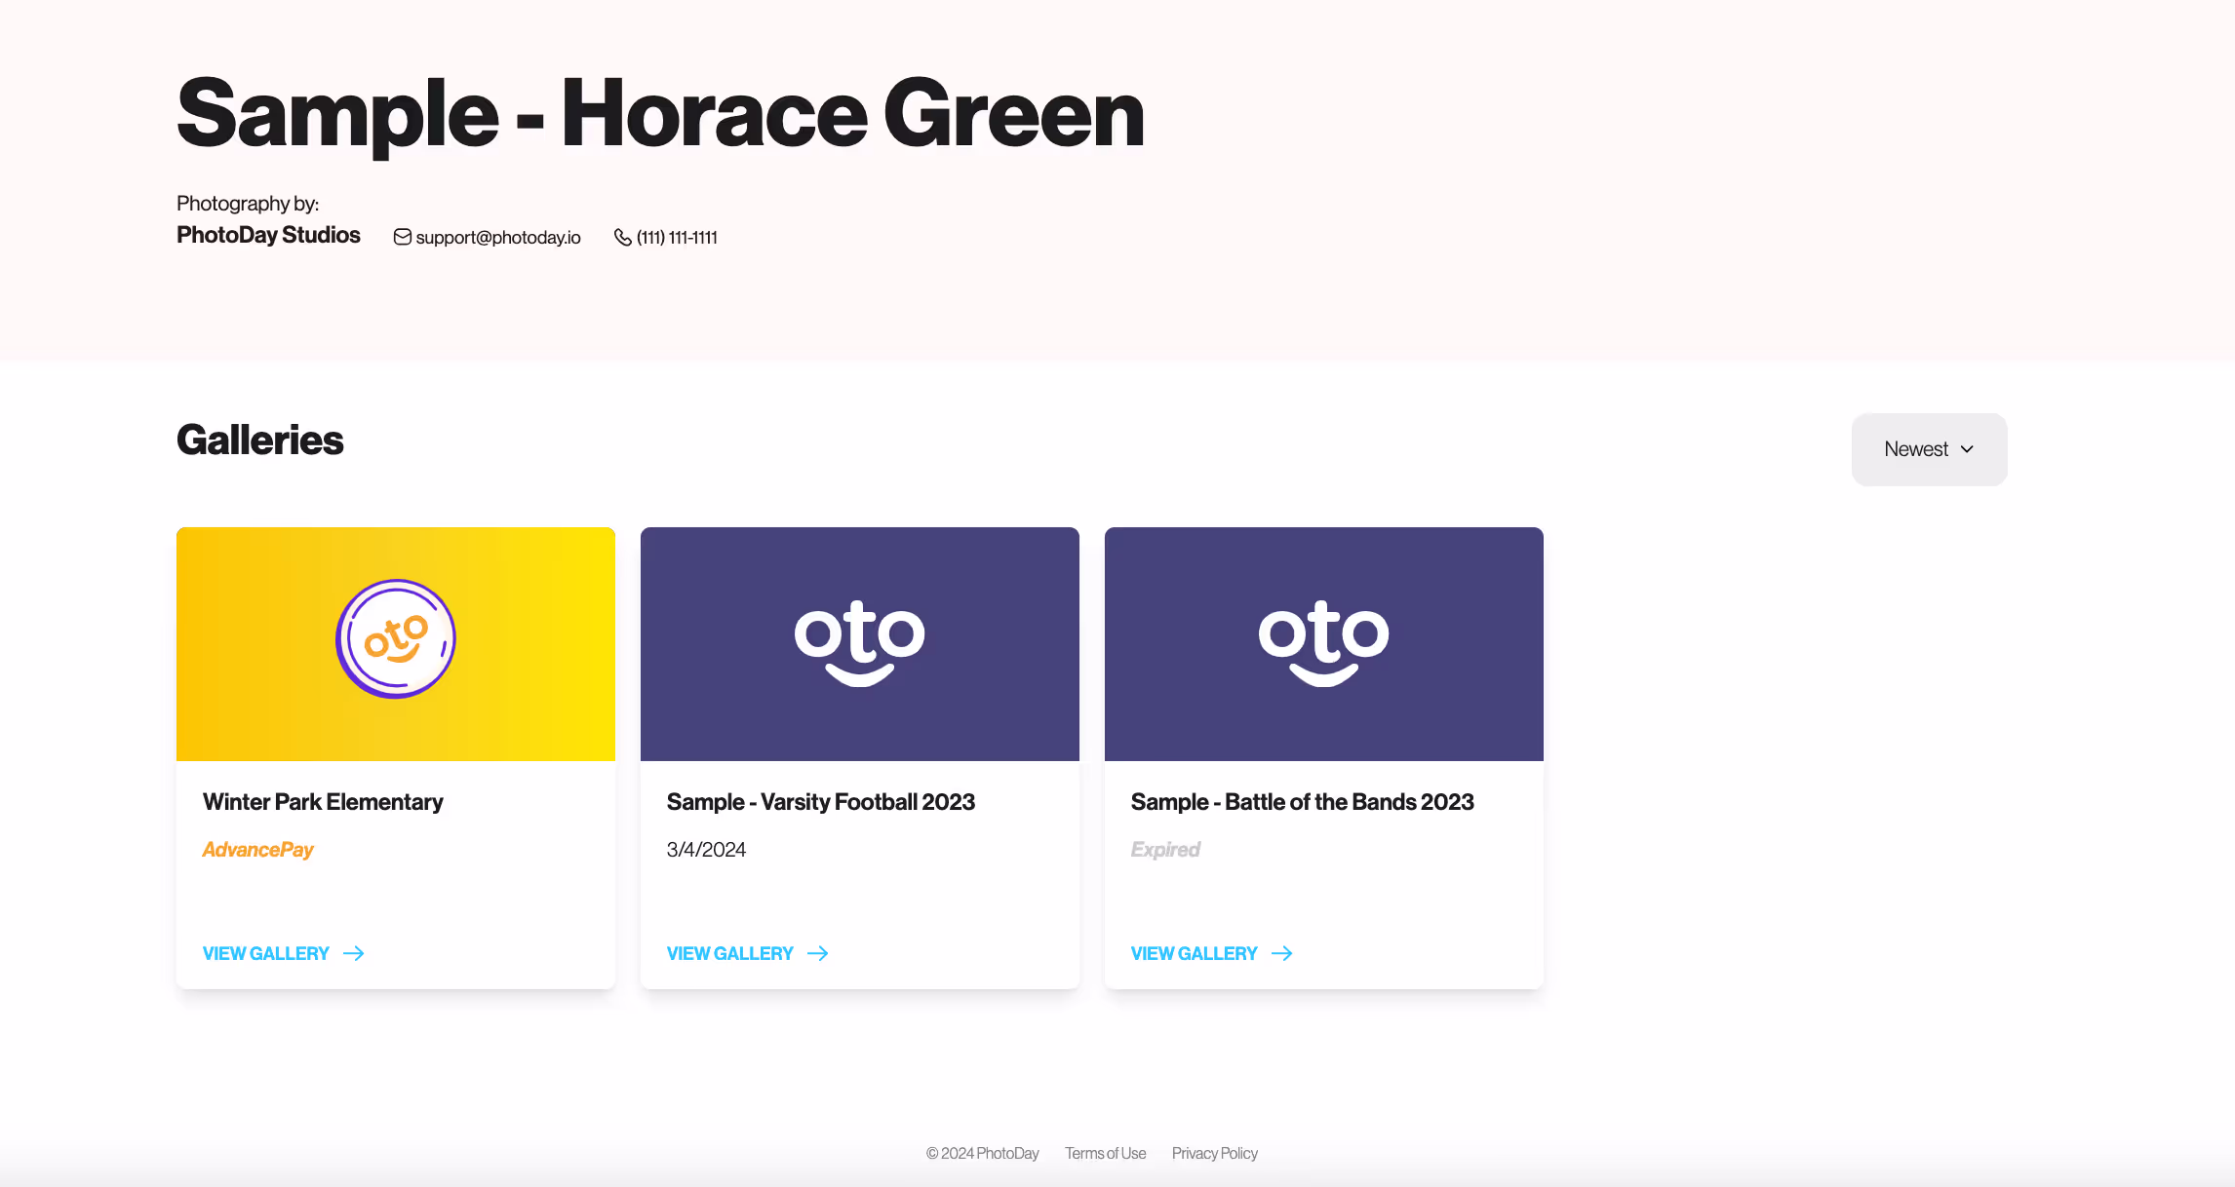Click the © 2024 PhotoDay footer text
Image resolution: width=2235 pixels, height=1187 pixels.
(982, 1153)
